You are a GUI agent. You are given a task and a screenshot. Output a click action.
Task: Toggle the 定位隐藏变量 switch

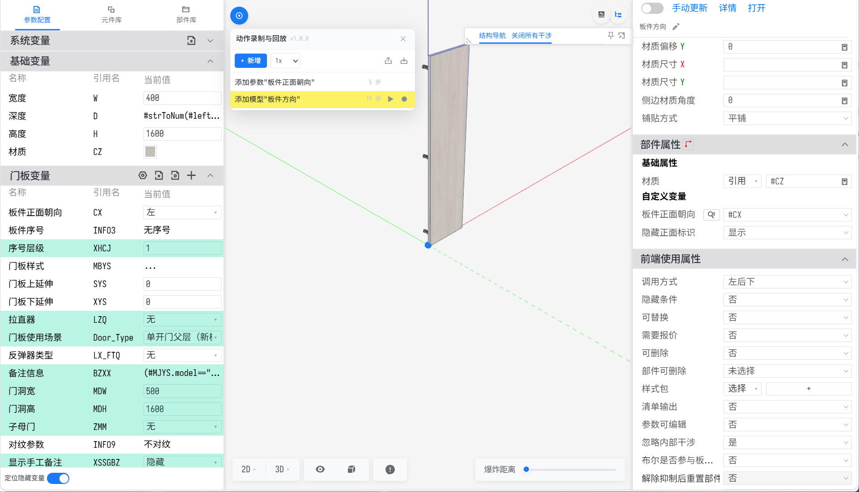(x=58, y=478)
